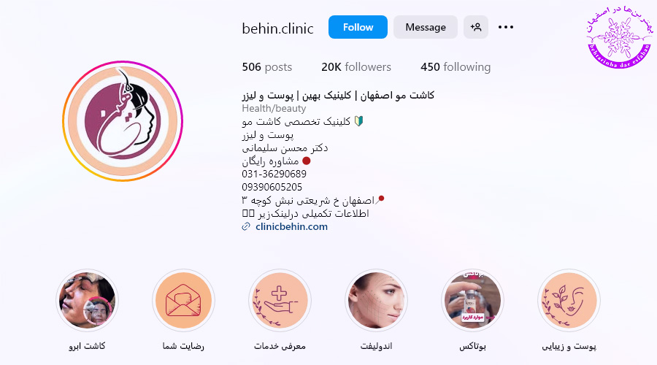The width and height of the screenshot is (657, 365).
Task: Open the behin.clinic profile picture story
Action: pyautogui.click(x=123, y=121)
